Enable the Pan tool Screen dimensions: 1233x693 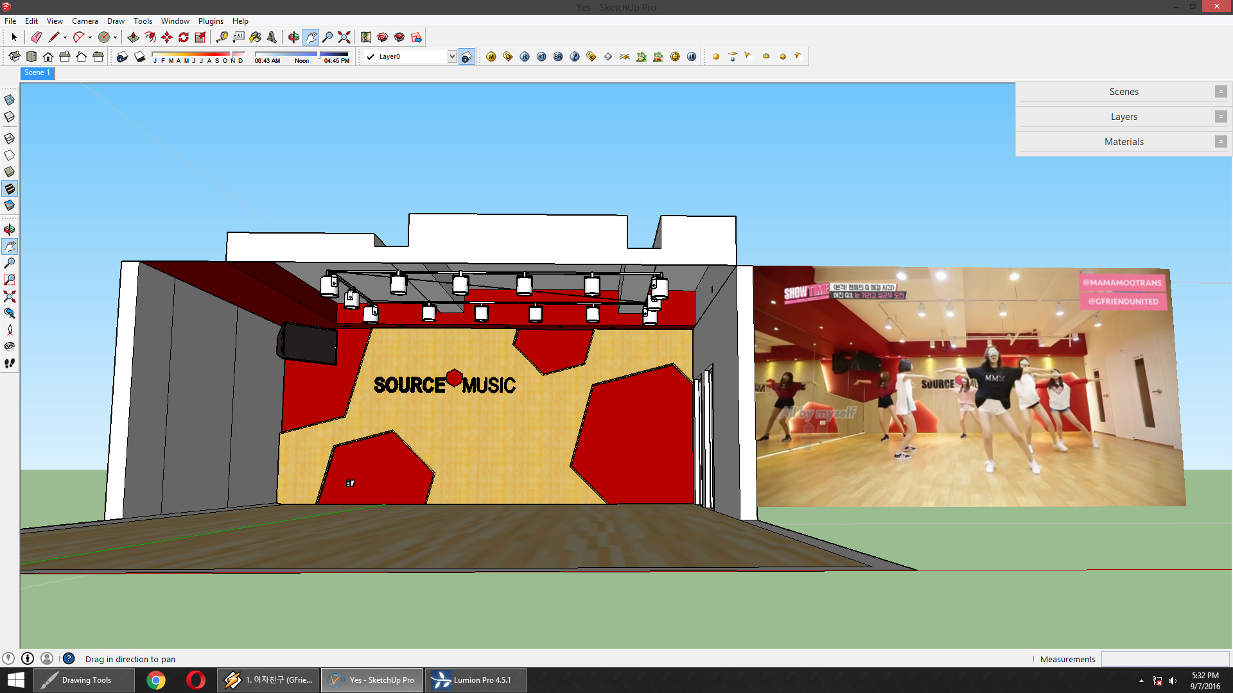tap(311, 37)
